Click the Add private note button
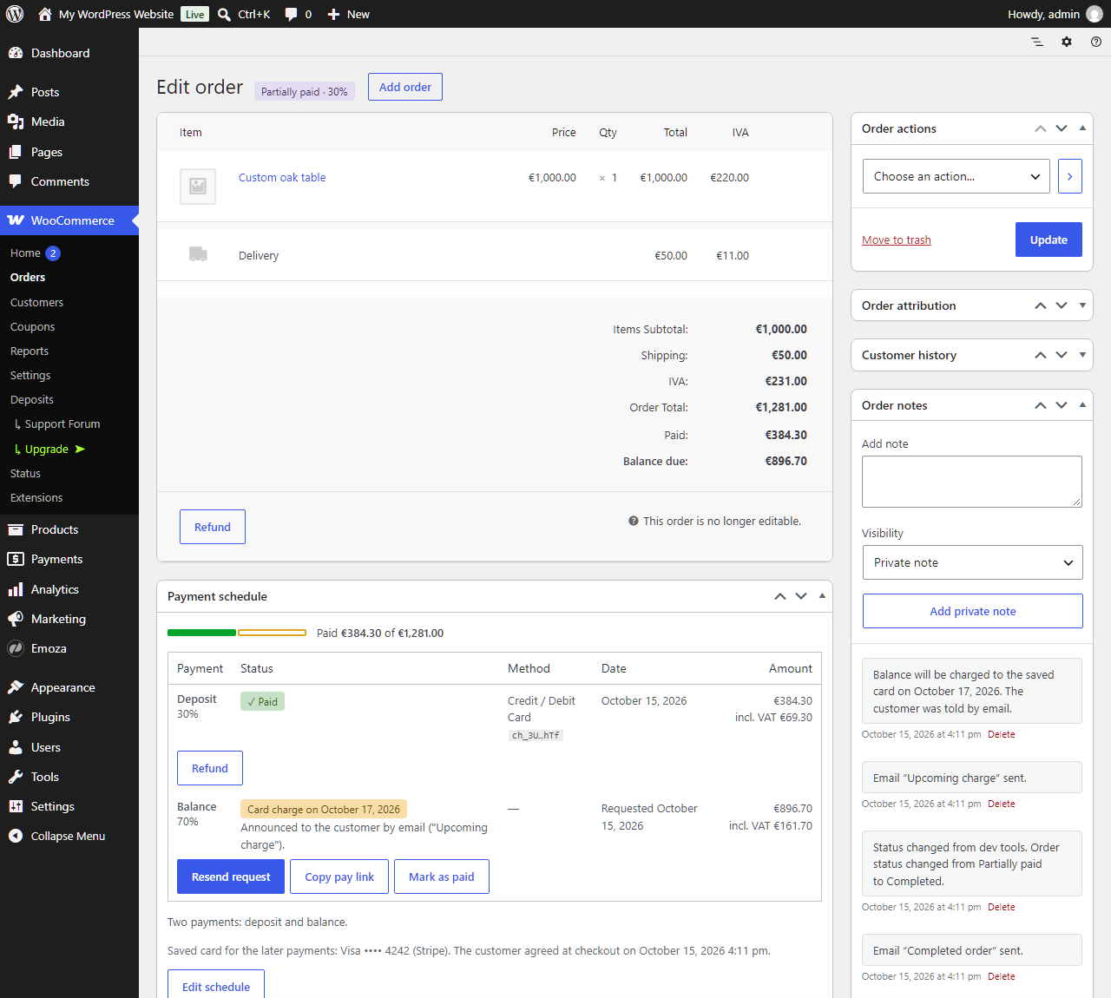Image resolution: width=1111 pixels, height=998 pixels. [x=973, y=611]
